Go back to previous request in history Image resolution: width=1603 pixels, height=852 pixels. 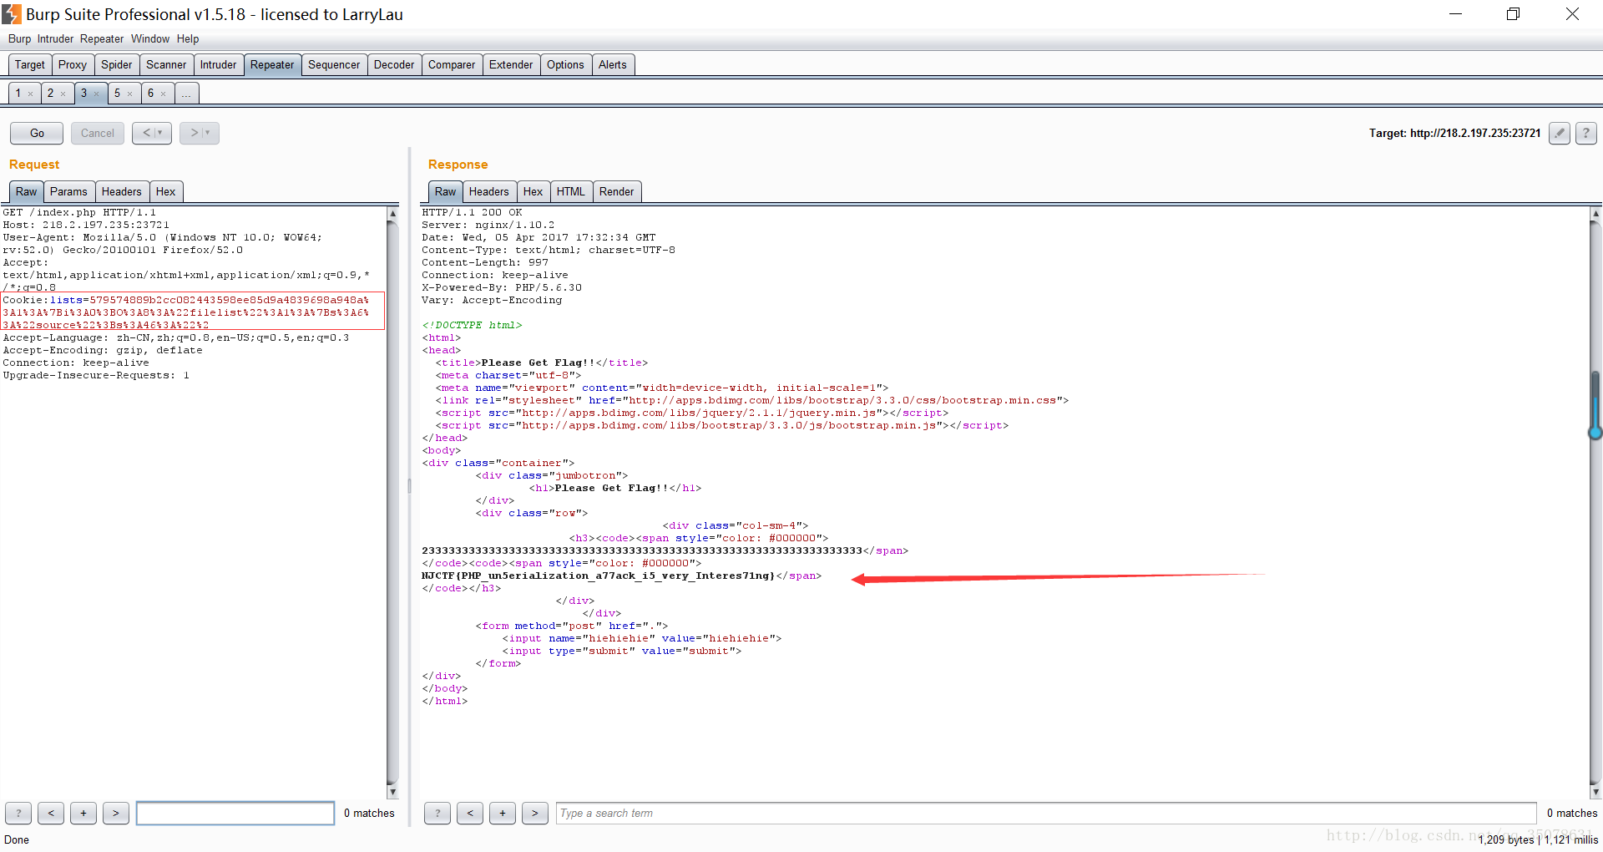(x=152, y=133)
